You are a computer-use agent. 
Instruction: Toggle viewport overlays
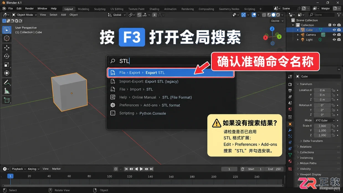(254, 15)
